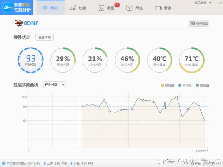Click the picture screenshot icon

tap(102, 8)
